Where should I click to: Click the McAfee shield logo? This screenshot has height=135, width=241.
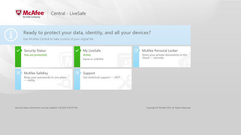[19, 13]
